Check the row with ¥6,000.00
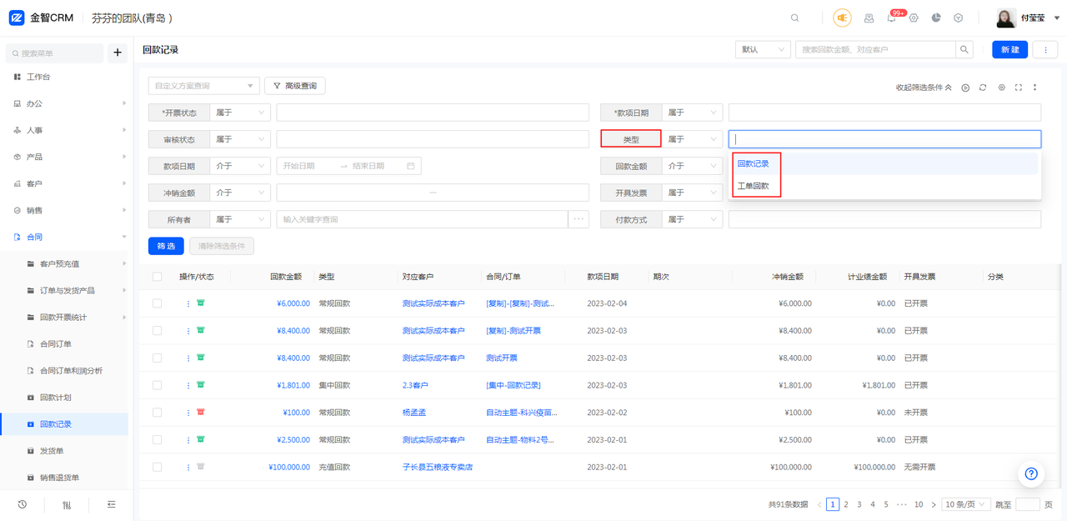 click(157, 303)
